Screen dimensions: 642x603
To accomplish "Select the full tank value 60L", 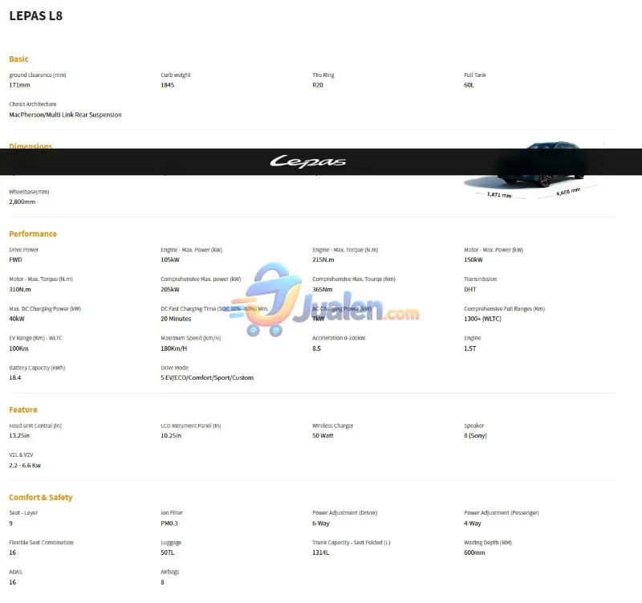I will 469,85.
